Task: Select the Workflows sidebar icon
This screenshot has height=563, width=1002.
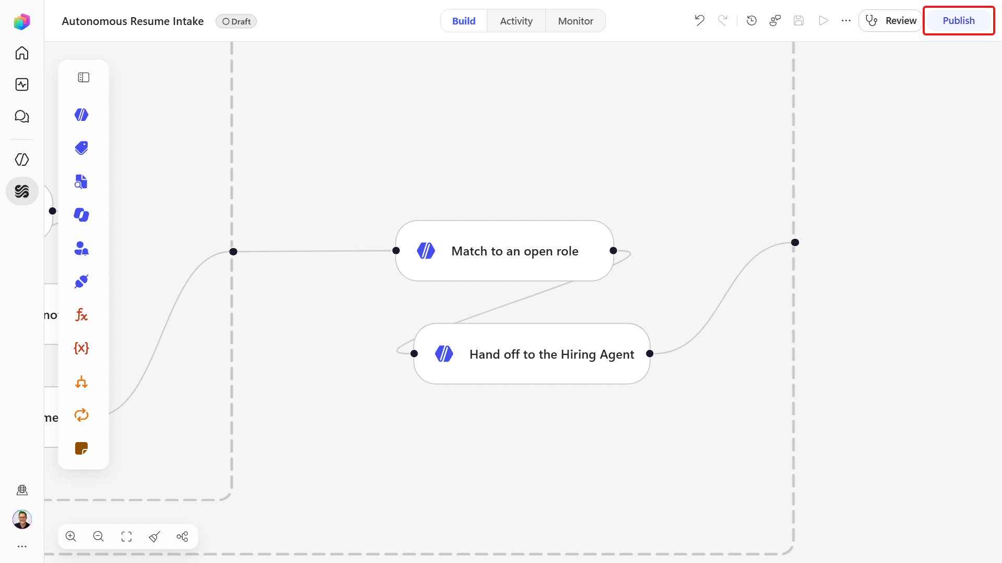Action: coord(22,191)
